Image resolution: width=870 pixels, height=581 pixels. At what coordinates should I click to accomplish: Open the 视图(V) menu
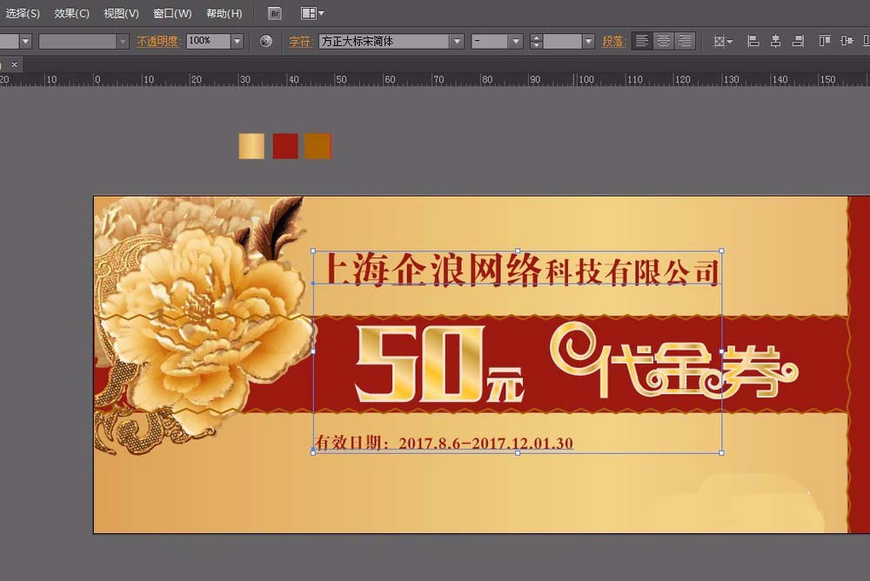pyautogui.click(x=121, y=13)
